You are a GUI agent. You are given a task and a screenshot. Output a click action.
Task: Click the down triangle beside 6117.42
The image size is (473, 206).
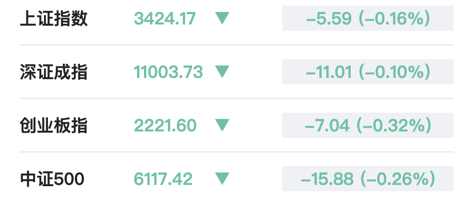[222, 178]
